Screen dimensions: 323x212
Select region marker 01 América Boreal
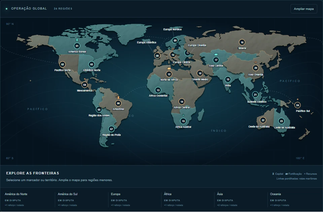point(77,46)
